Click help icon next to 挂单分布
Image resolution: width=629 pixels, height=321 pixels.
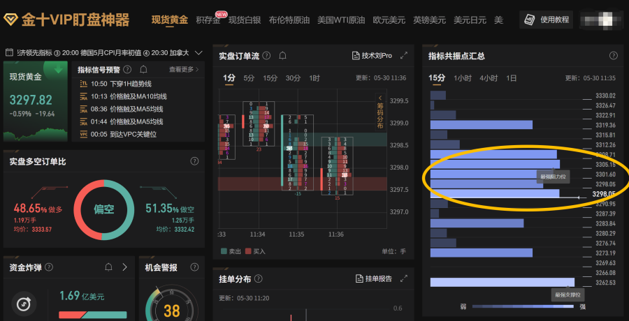coord(259,278)
